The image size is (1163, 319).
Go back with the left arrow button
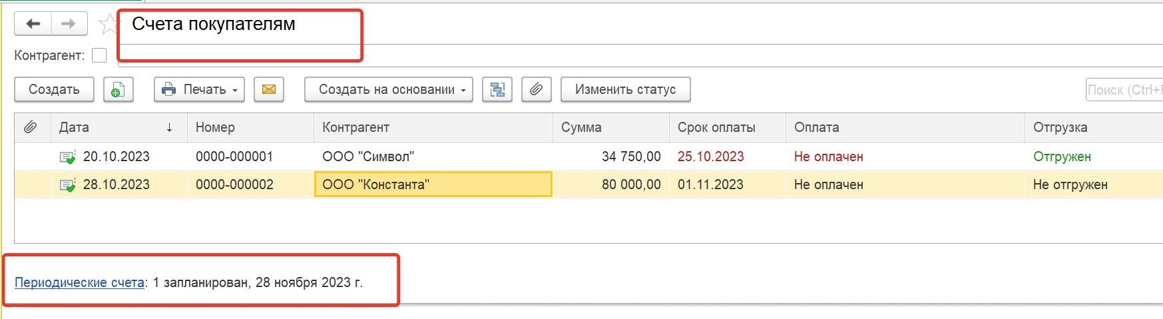(33, 24)
